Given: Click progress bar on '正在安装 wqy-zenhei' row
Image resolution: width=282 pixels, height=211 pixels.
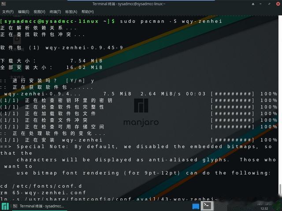Looking at the screenshot, I should coord(232,140).
